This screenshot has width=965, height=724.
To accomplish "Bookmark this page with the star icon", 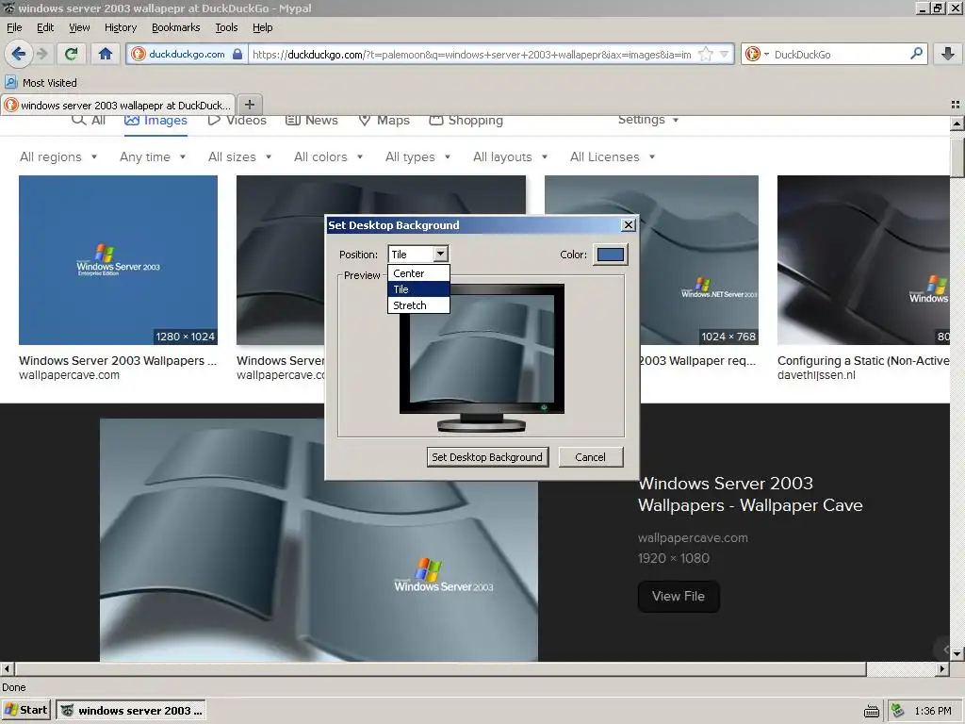I will click(x=706, y=54).
